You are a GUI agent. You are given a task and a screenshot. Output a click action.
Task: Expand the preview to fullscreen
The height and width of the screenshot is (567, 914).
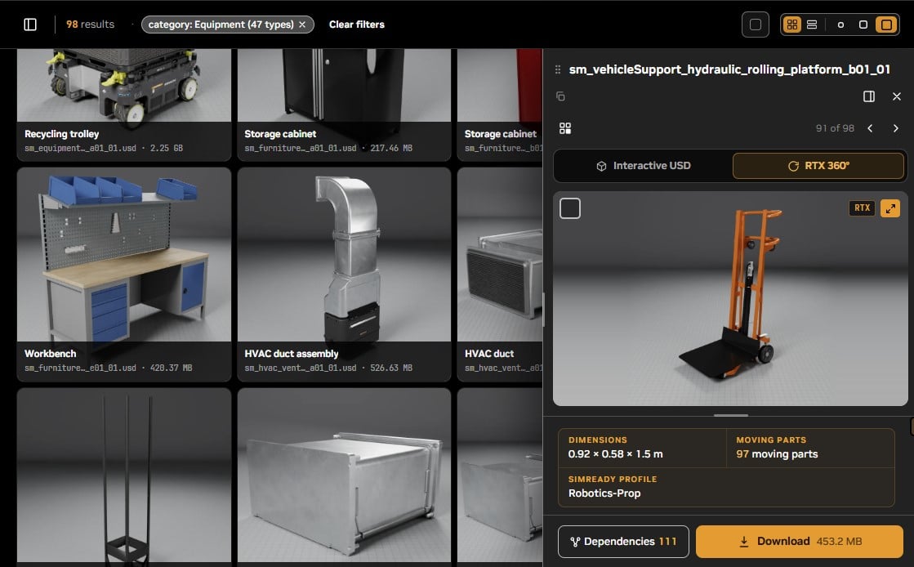890,208
